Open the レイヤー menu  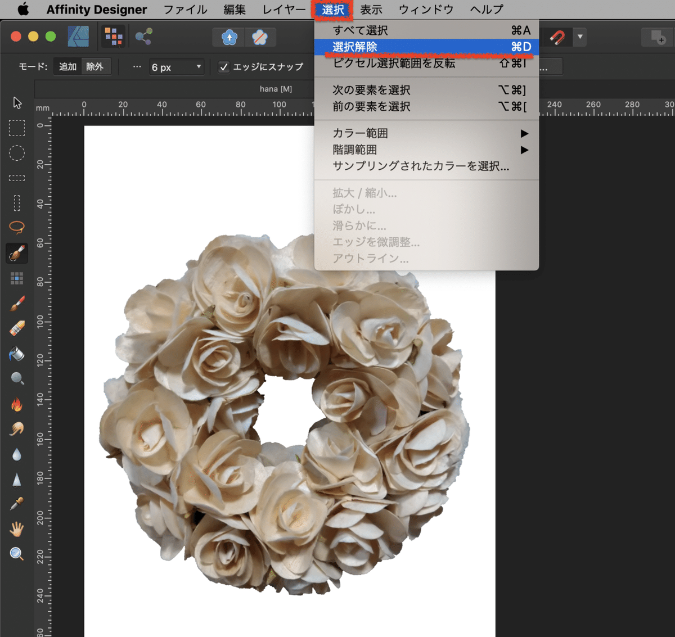[x=284, y=10]
